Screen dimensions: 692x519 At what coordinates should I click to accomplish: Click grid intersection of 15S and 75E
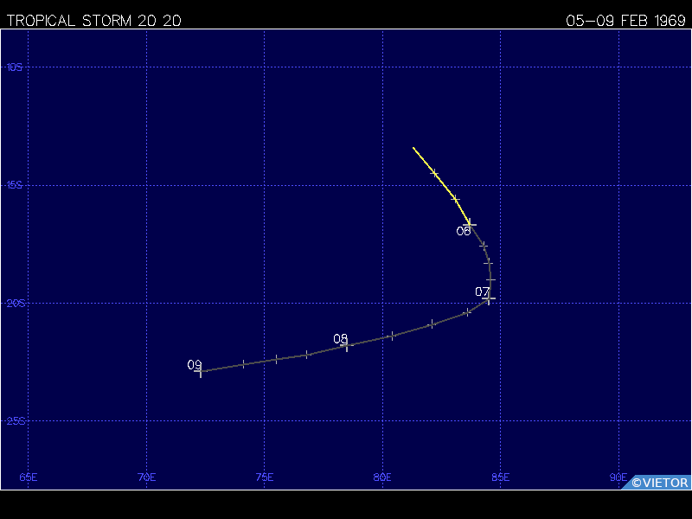pyautogui.click(x=265, y=185)
